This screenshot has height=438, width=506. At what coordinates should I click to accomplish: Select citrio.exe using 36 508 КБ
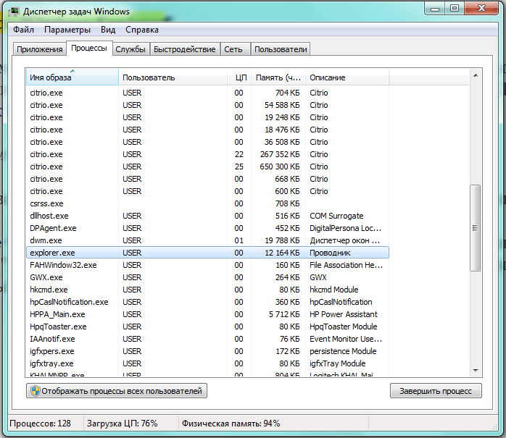(x=207, y=142)
